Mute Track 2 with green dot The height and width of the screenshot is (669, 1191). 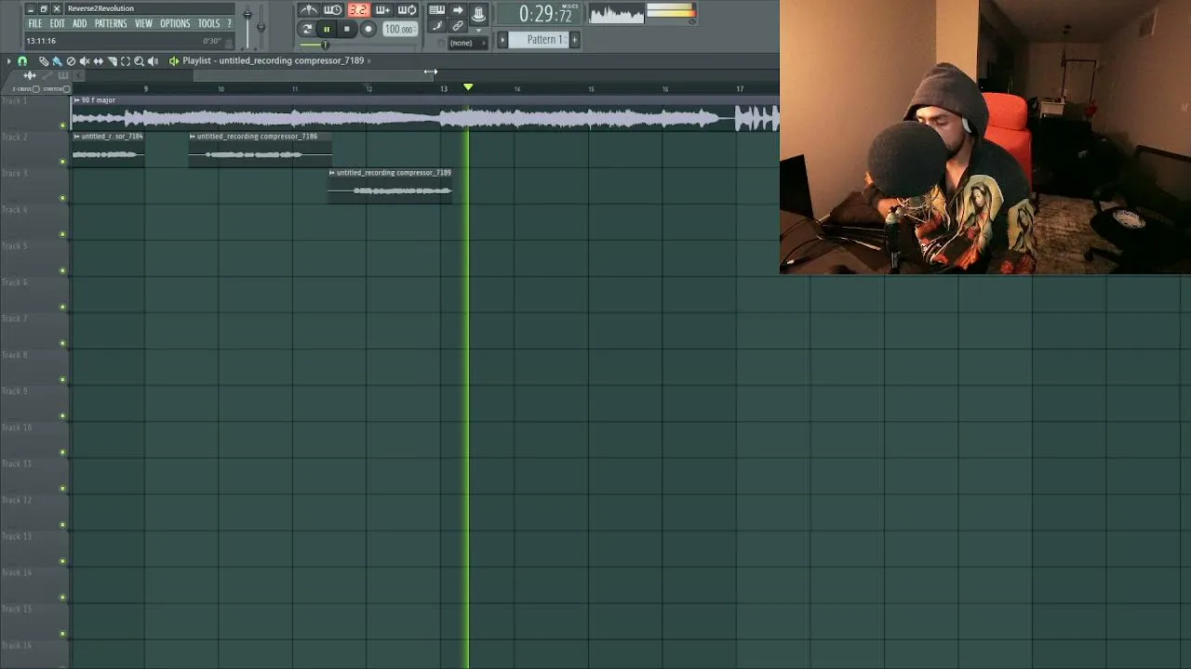pos(62,162)
